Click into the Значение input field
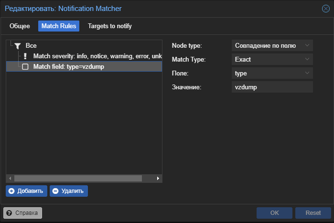This screenshot has height=223, width=334. pyautogui.click(x=271, y=87)
